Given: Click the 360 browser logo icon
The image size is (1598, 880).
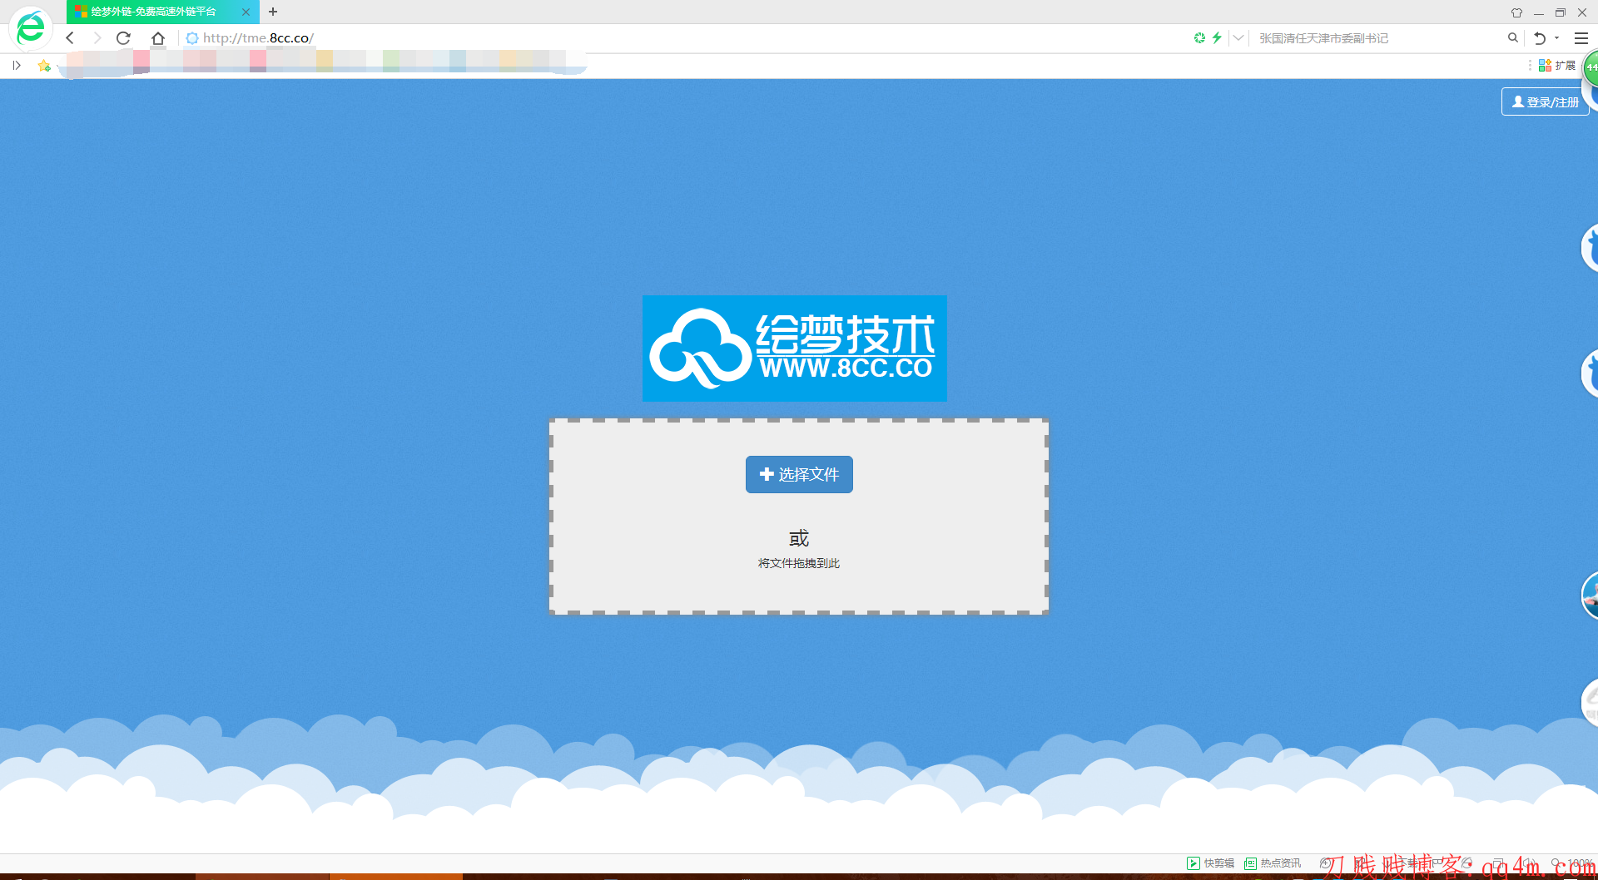Looking at the screenshot, I should click(x=31, y=28).
